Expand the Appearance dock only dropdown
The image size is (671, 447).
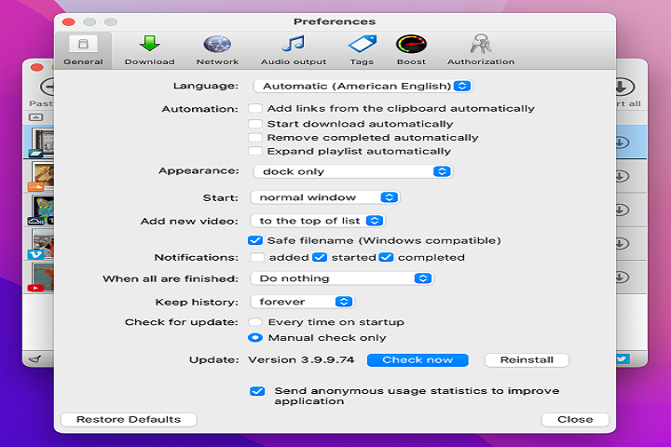[x=352, y=171]
